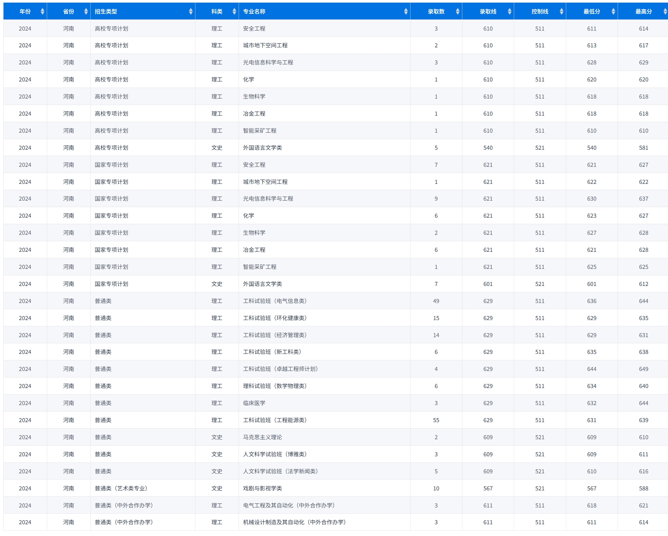Toggle sort icon in 招生类型 column header
The height and width of the screenshot is (536, 668).
(x=191, y=11)
